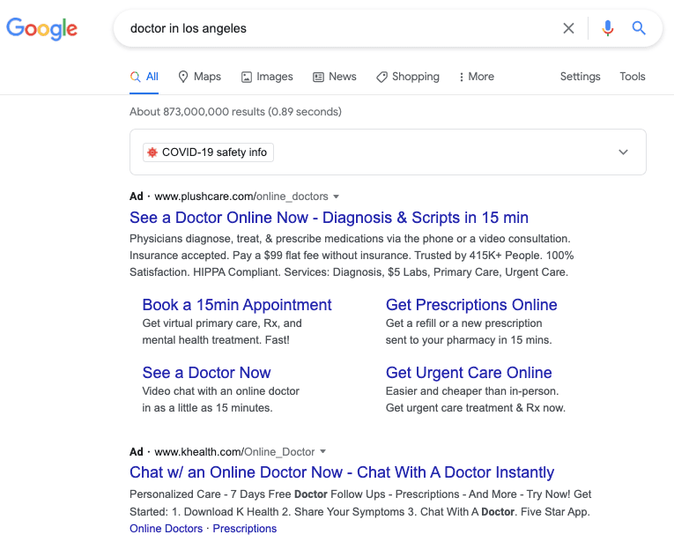Click the 'Prescriptions' sitelink under khealth

coord(244,529)
